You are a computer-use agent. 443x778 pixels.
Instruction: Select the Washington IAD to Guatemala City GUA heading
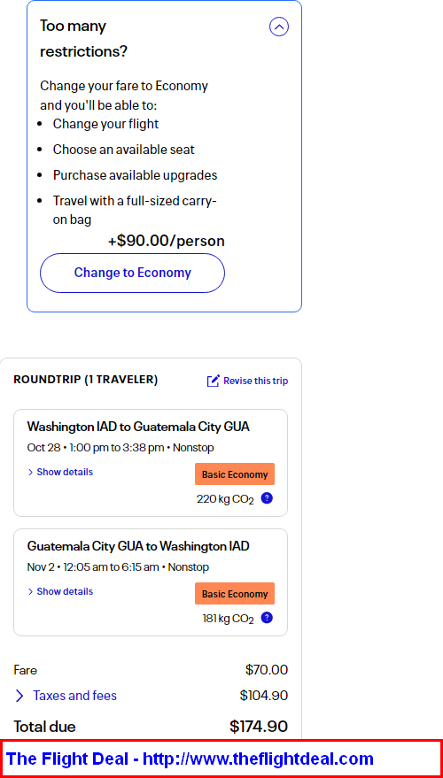[138, 427]
